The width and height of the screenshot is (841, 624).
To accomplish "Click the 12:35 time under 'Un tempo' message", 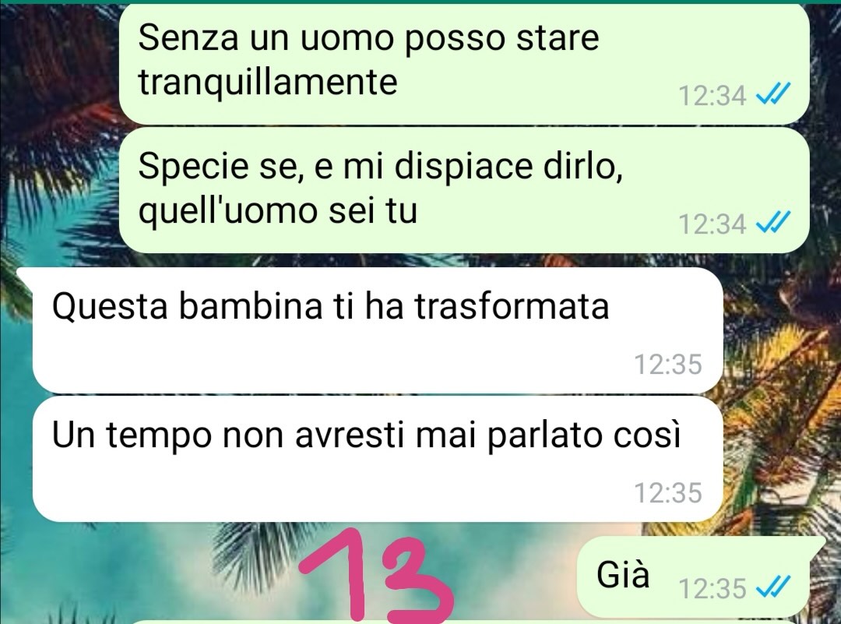I will click(x=668, y=492).
